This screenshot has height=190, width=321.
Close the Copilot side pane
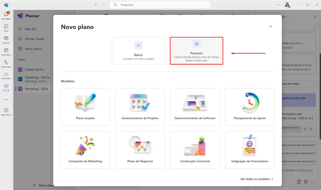click(315, 17)
